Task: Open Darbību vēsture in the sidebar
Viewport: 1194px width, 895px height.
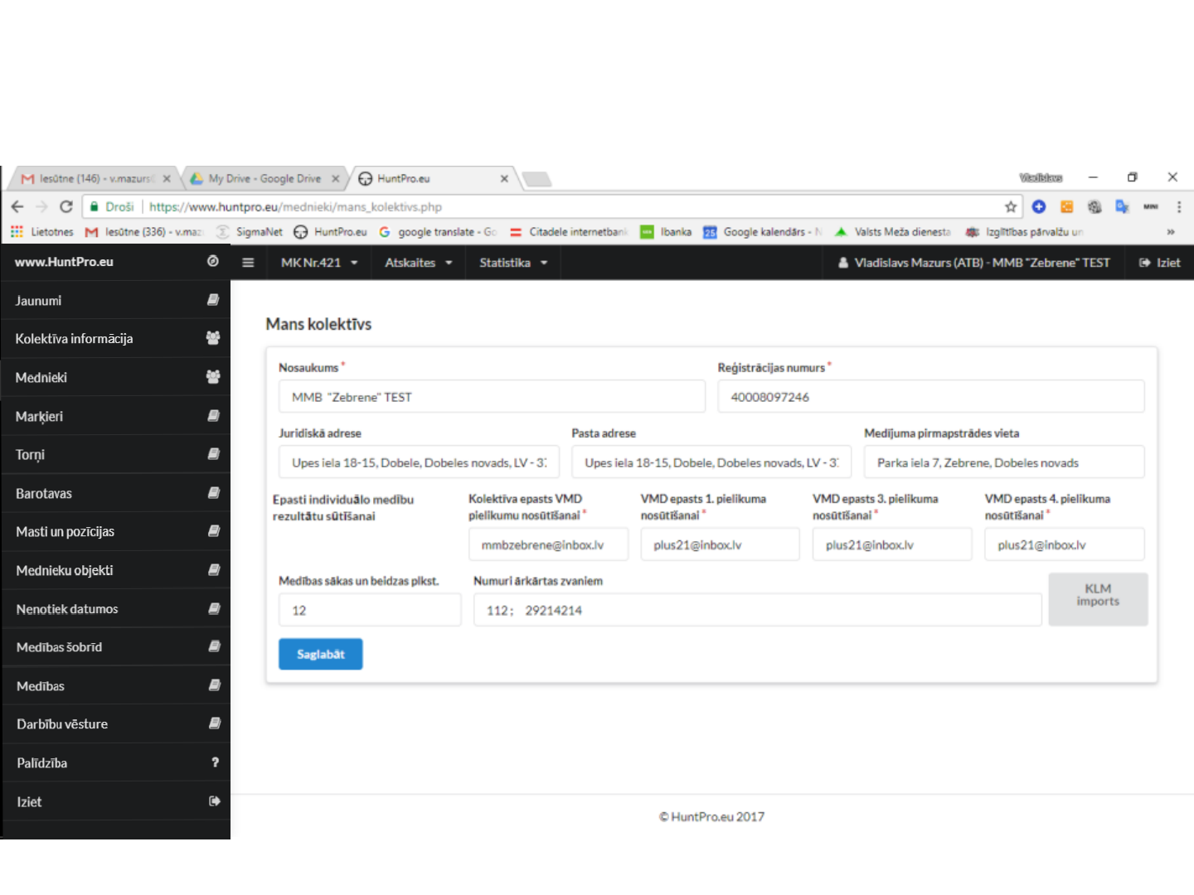Action: point(116,723)
